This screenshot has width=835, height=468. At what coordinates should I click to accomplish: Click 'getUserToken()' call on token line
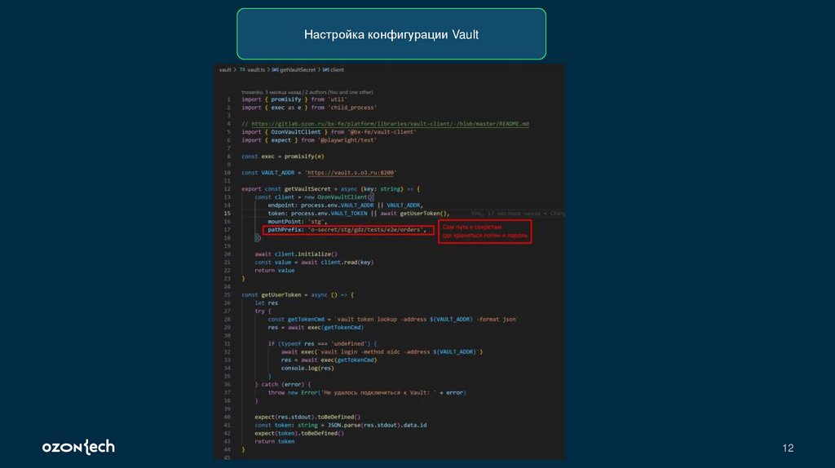pyautogui.click(x=424, y=214)
